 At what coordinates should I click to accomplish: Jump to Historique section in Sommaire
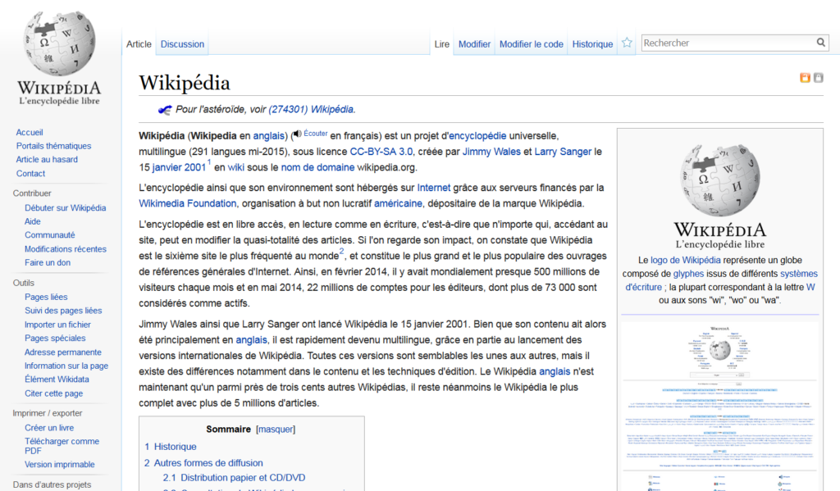tap(176, 447)
